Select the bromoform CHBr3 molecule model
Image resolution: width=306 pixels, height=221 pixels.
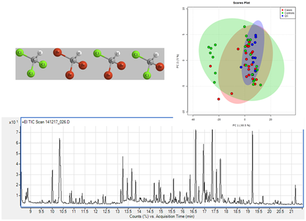[70, 63]
